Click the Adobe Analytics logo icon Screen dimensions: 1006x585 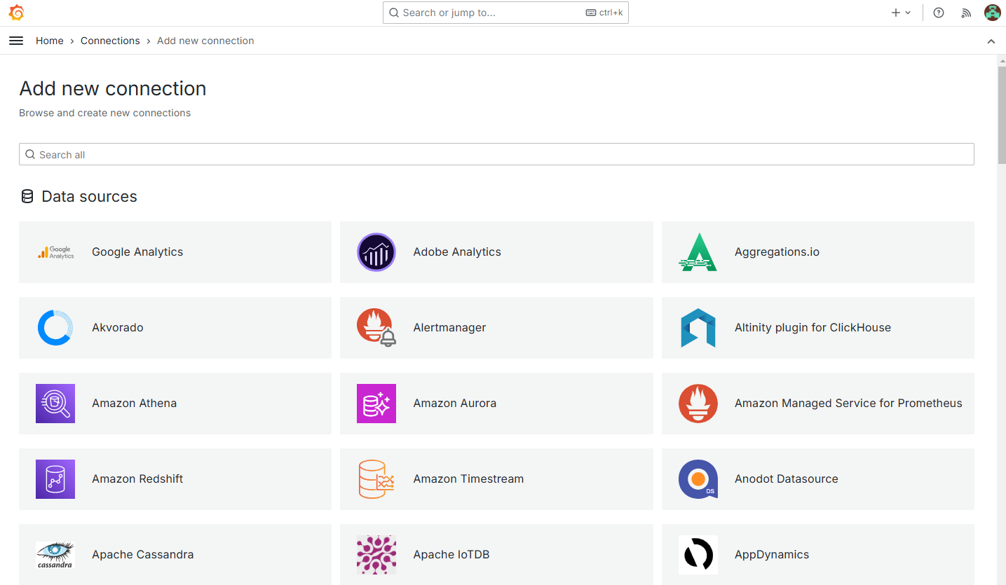click(x=376, y=252)
